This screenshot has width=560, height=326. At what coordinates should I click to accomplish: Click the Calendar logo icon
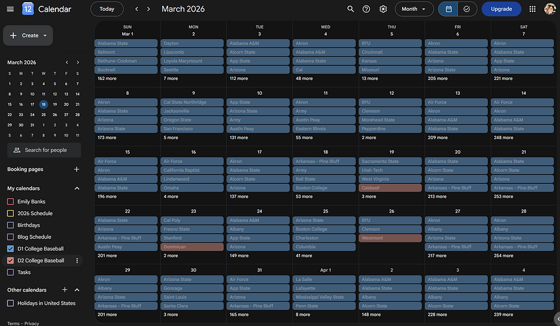coord(28,9)
